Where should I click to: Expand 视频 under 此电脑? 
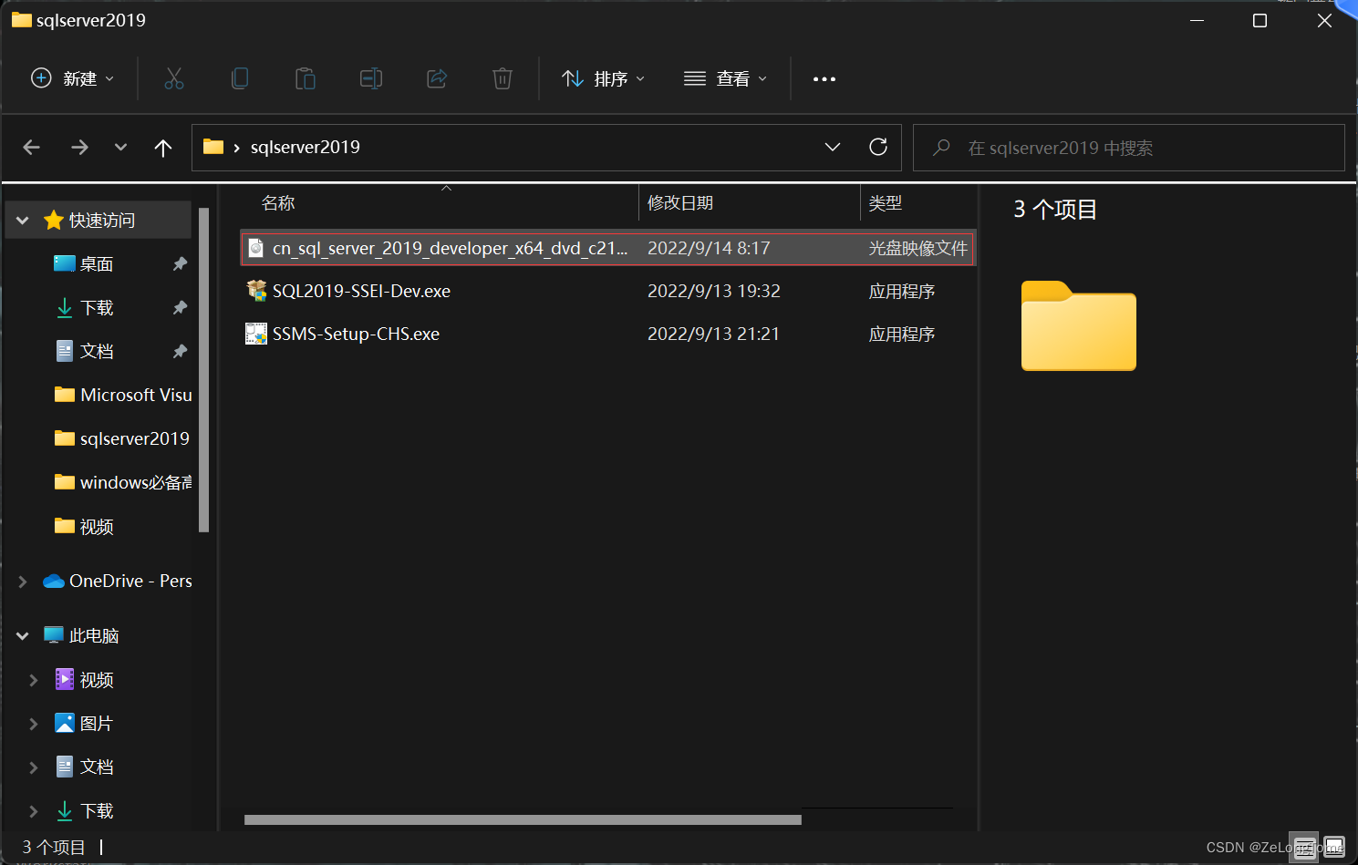point(34,680)
